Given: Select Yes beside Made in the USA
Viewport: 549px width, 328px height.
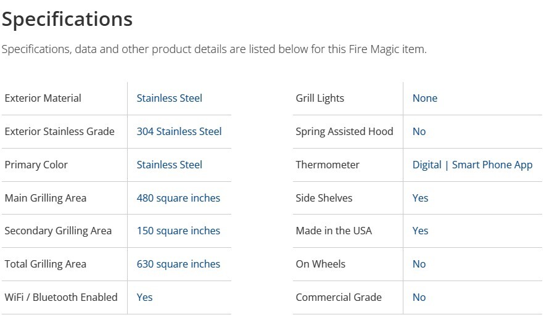Looking at the screenshot, I should coord(420,231).
